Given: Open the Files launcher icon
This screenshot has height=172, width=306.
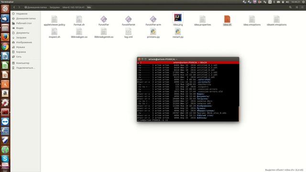Looking at the screenshot, I should (5, 28).
